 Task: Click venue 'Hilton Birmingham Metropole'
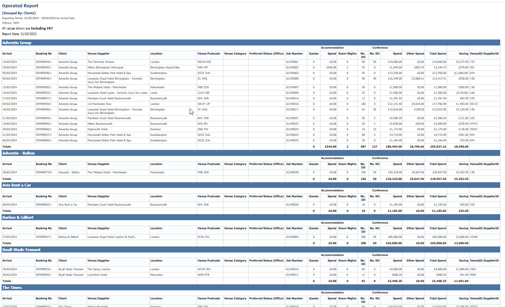pos(105,67)
